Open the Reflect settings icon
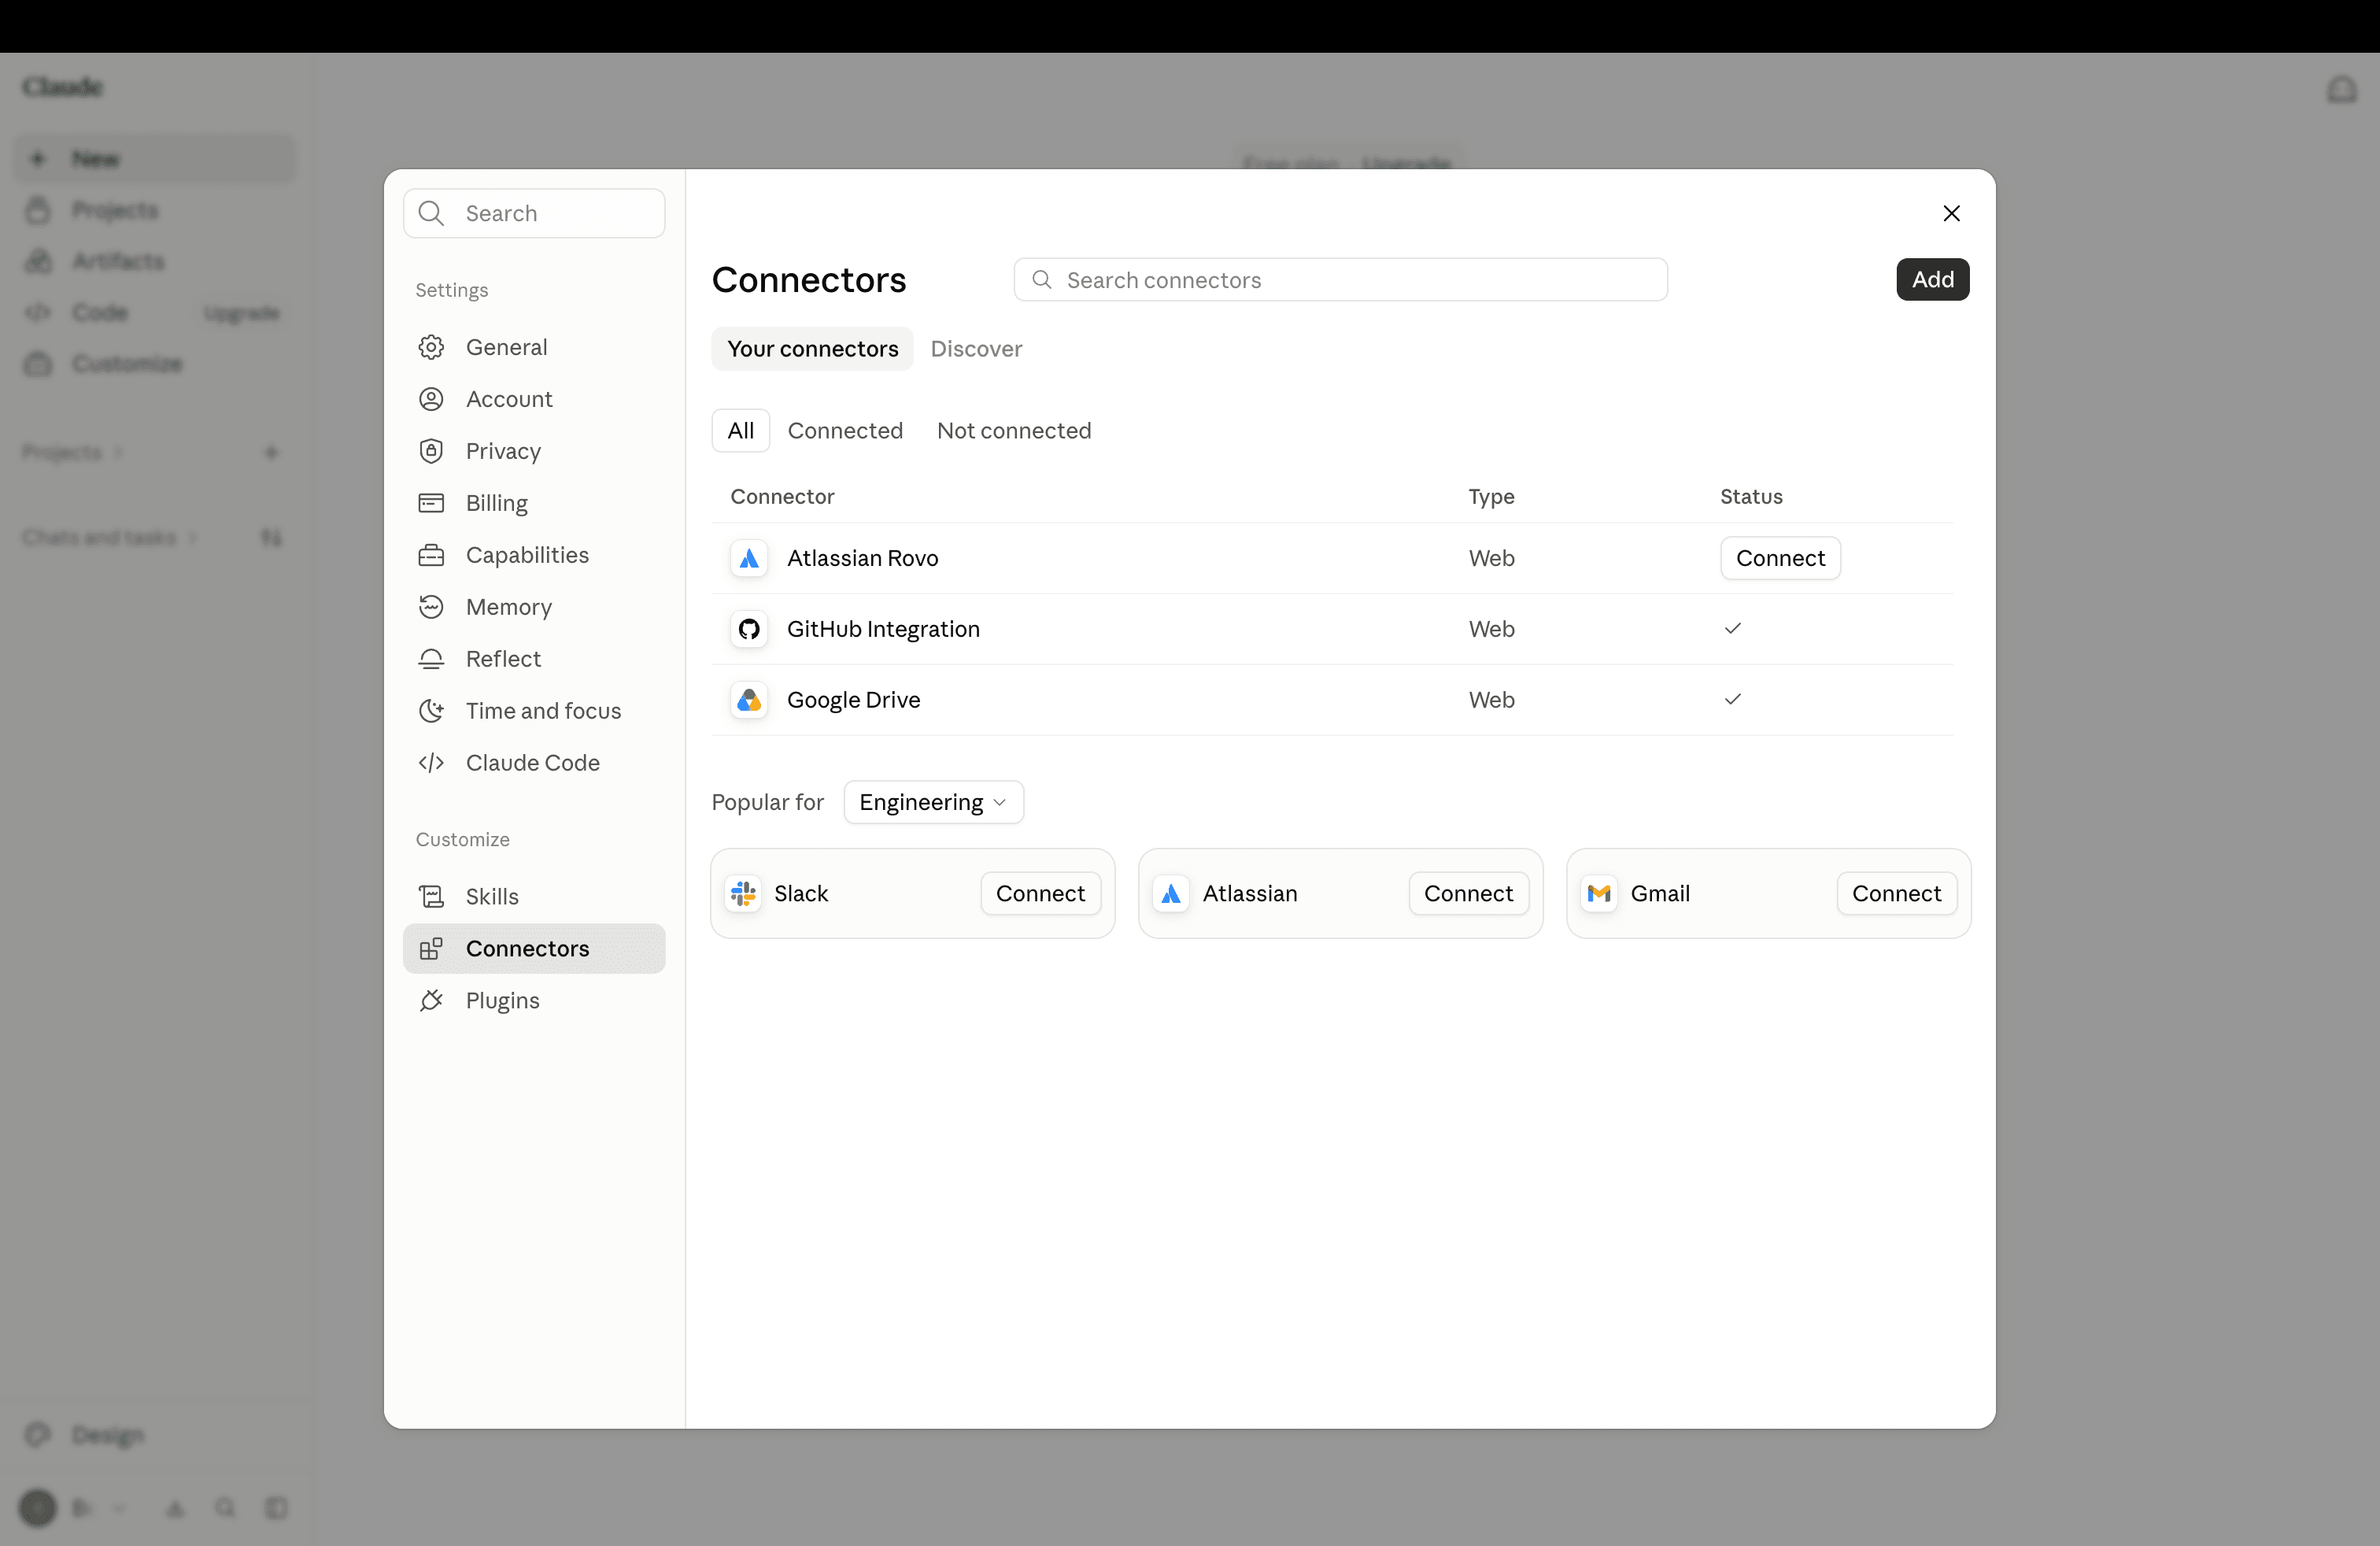 (431, 659)
